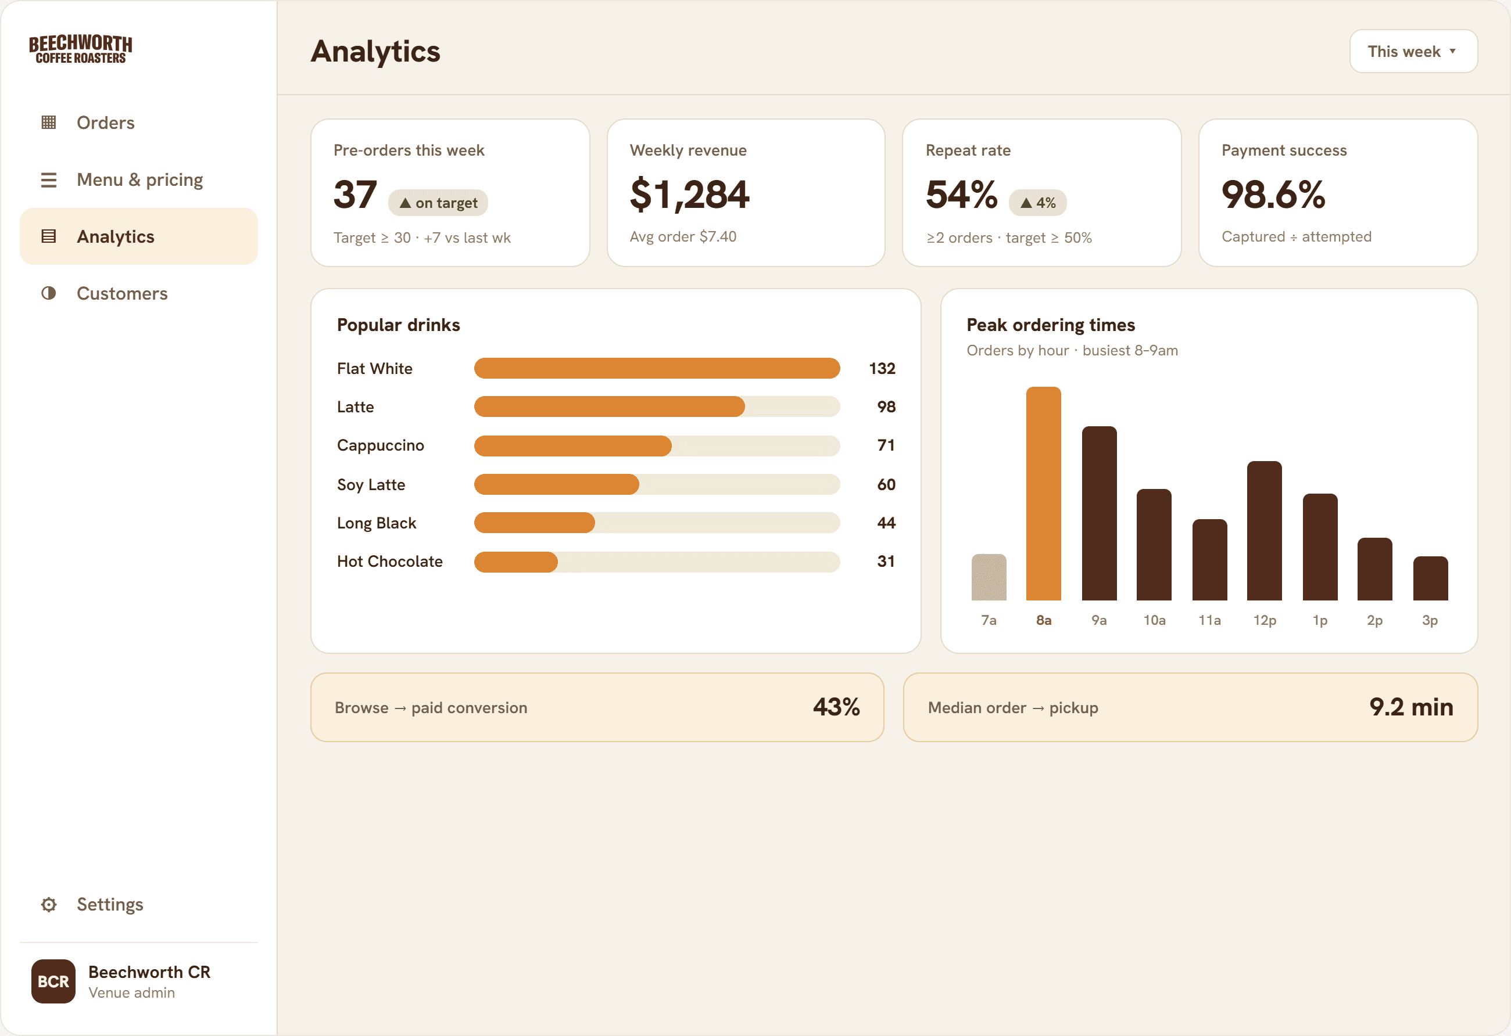Screen dimensions: 1511x1036
Task: Click the Browse to paid conversion card
Action: click(597, 707)
